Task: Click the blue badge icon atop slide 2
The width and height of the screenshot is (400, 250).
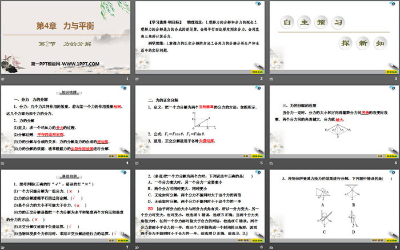Action: [x=258, y=3]
